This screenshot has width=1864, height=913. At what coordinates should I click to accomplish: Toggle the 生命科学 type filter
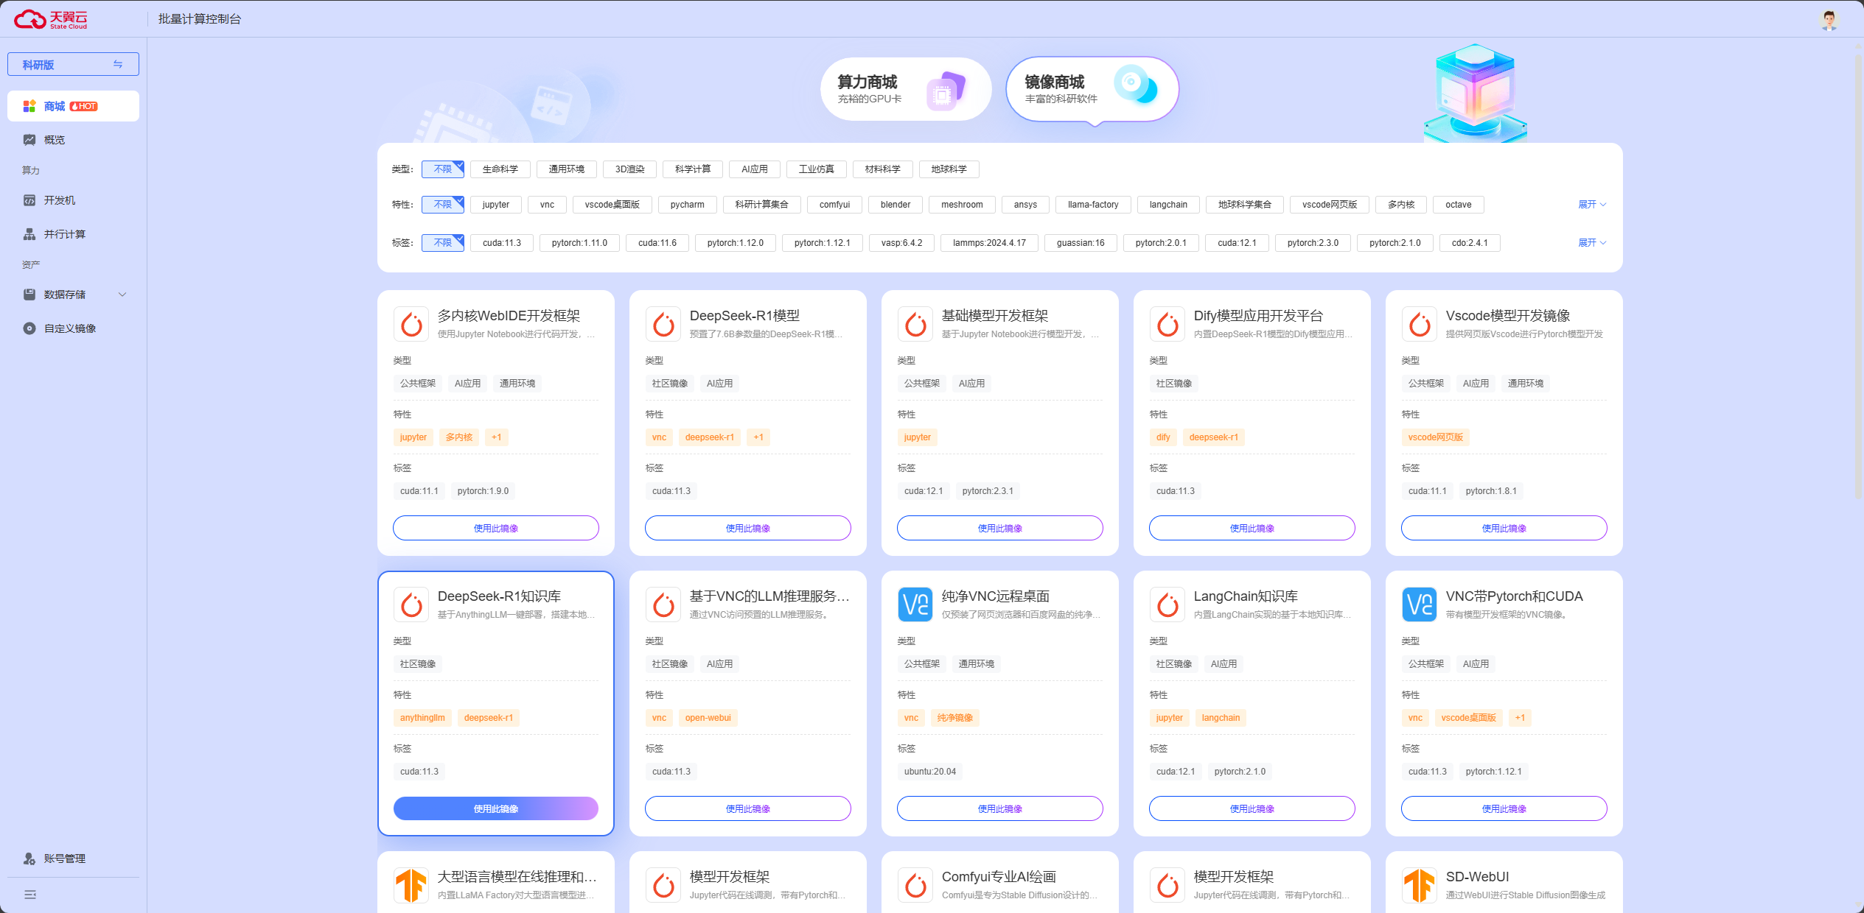500,169
